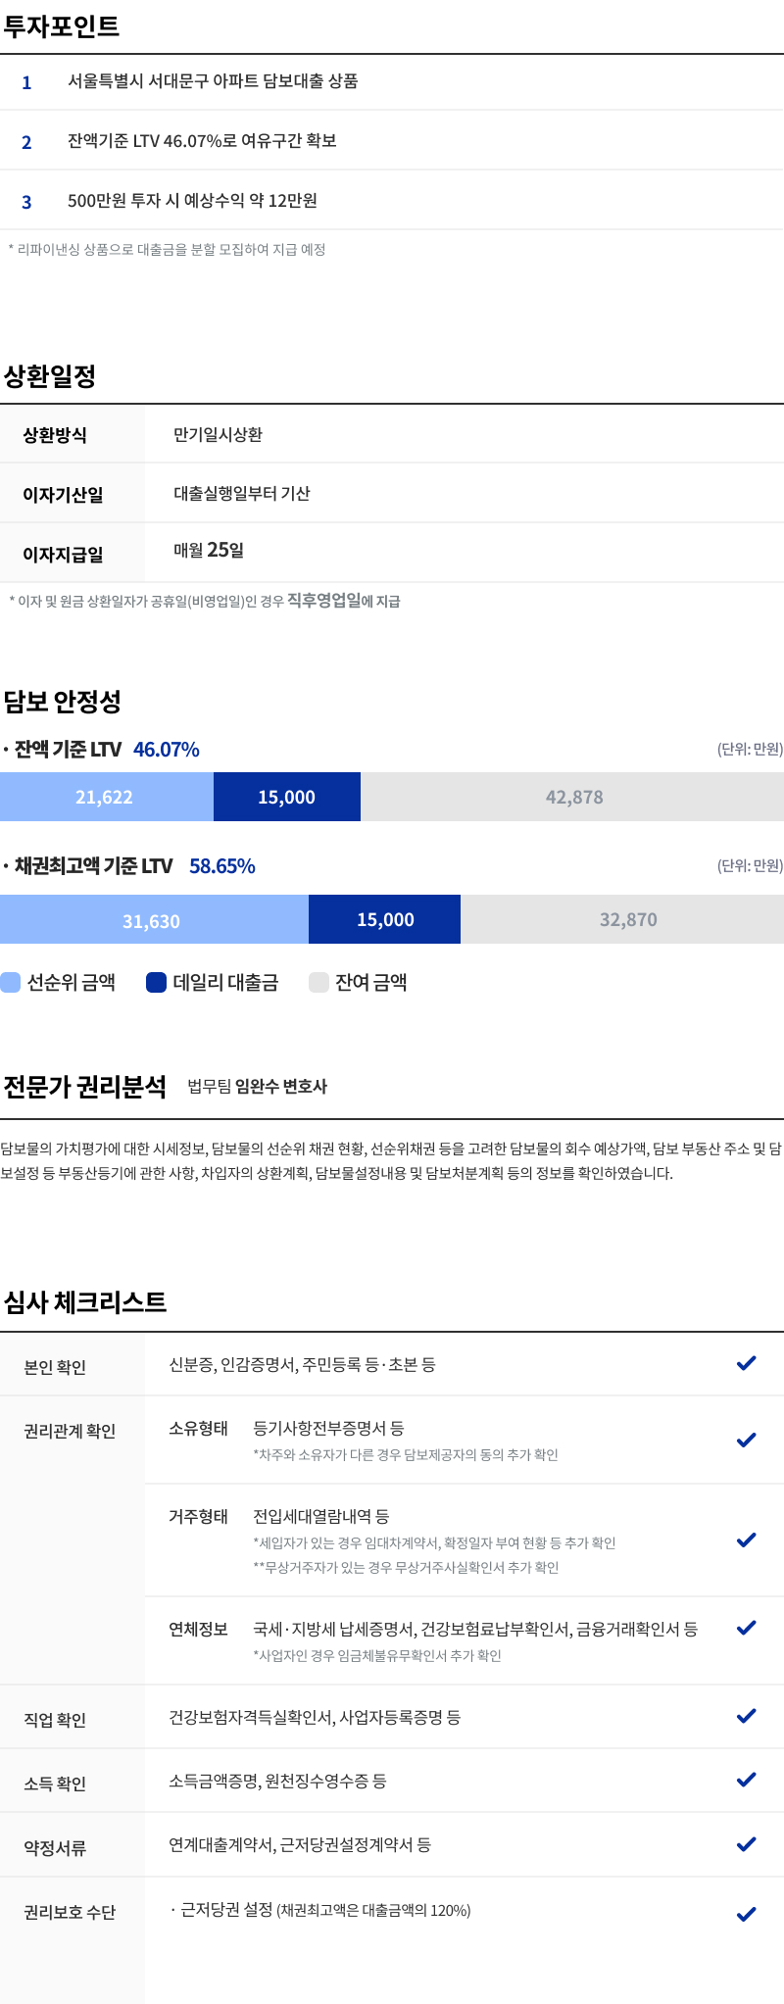The image size is (784, 2004).
Task: Select the 42,878 remaining segment in LTV bar
Action: click(572, 797)
